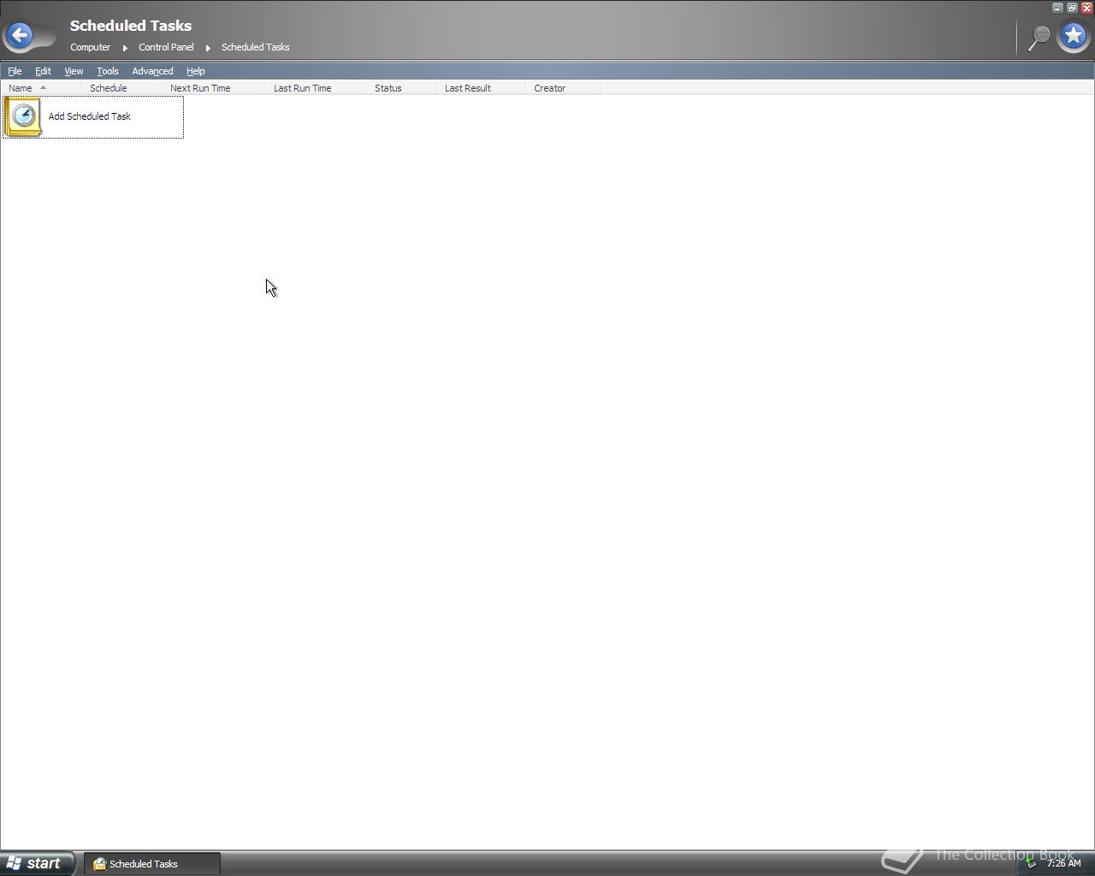
Task: Open the File menu
Action: 15,71
